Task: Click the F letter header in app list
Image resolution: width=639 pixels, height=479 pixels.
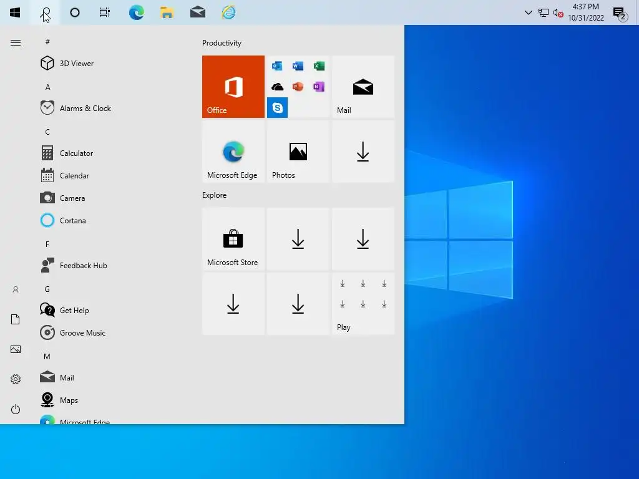Action: (x=47, y=244)
